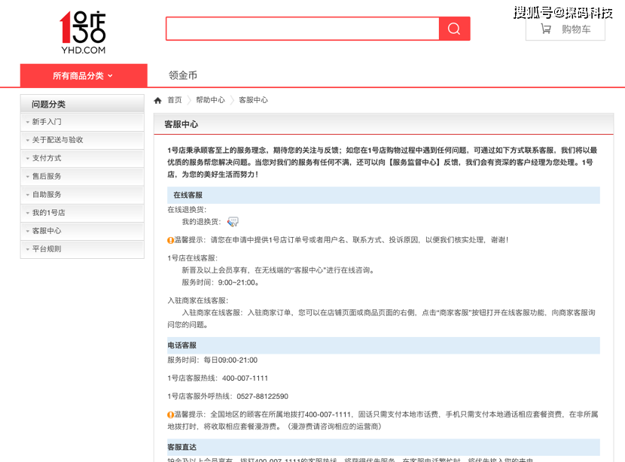
Task: Click the shopping cart icon
Action: pos(546,29)
